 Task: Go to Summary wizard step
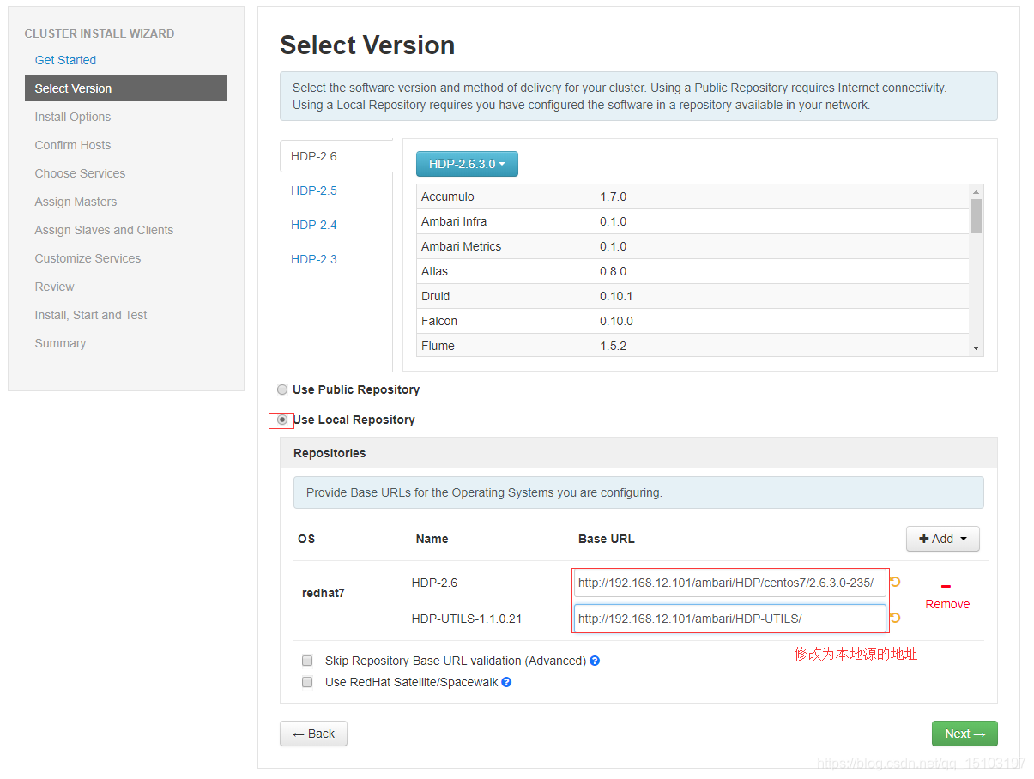click(x=60, y=343)
